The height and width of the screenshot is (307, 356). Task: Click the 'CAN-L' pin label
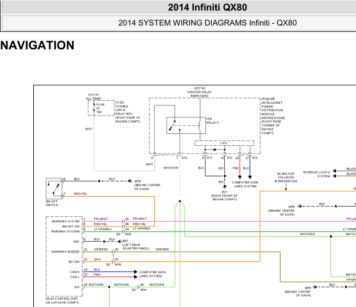click(x=75, y=277)
